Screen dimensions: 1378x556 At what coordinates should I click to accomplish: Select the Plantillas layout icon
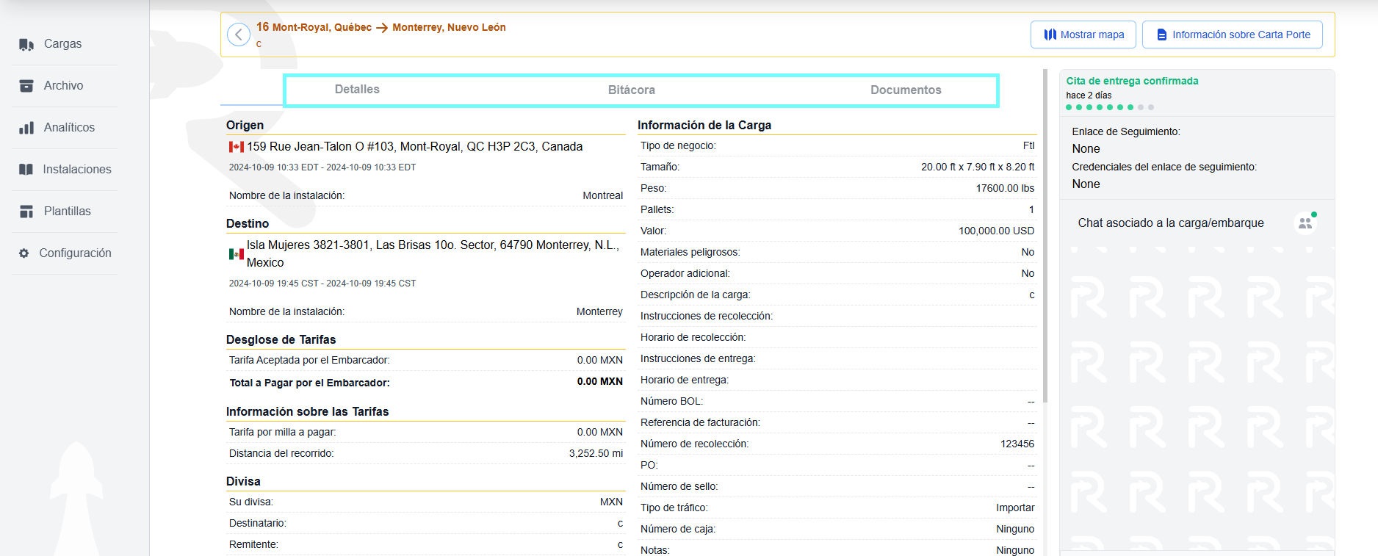click(26, 212)
